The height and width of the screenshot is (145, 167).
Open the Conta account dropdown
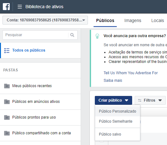[45, 20]
